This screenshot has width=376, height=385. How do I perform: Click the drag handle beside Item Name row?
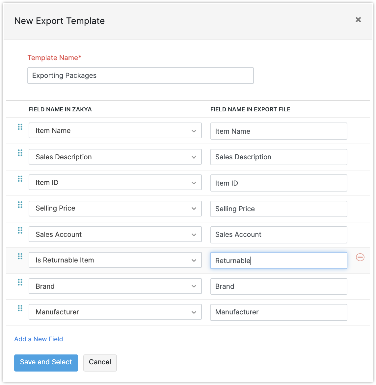(20, 127)
